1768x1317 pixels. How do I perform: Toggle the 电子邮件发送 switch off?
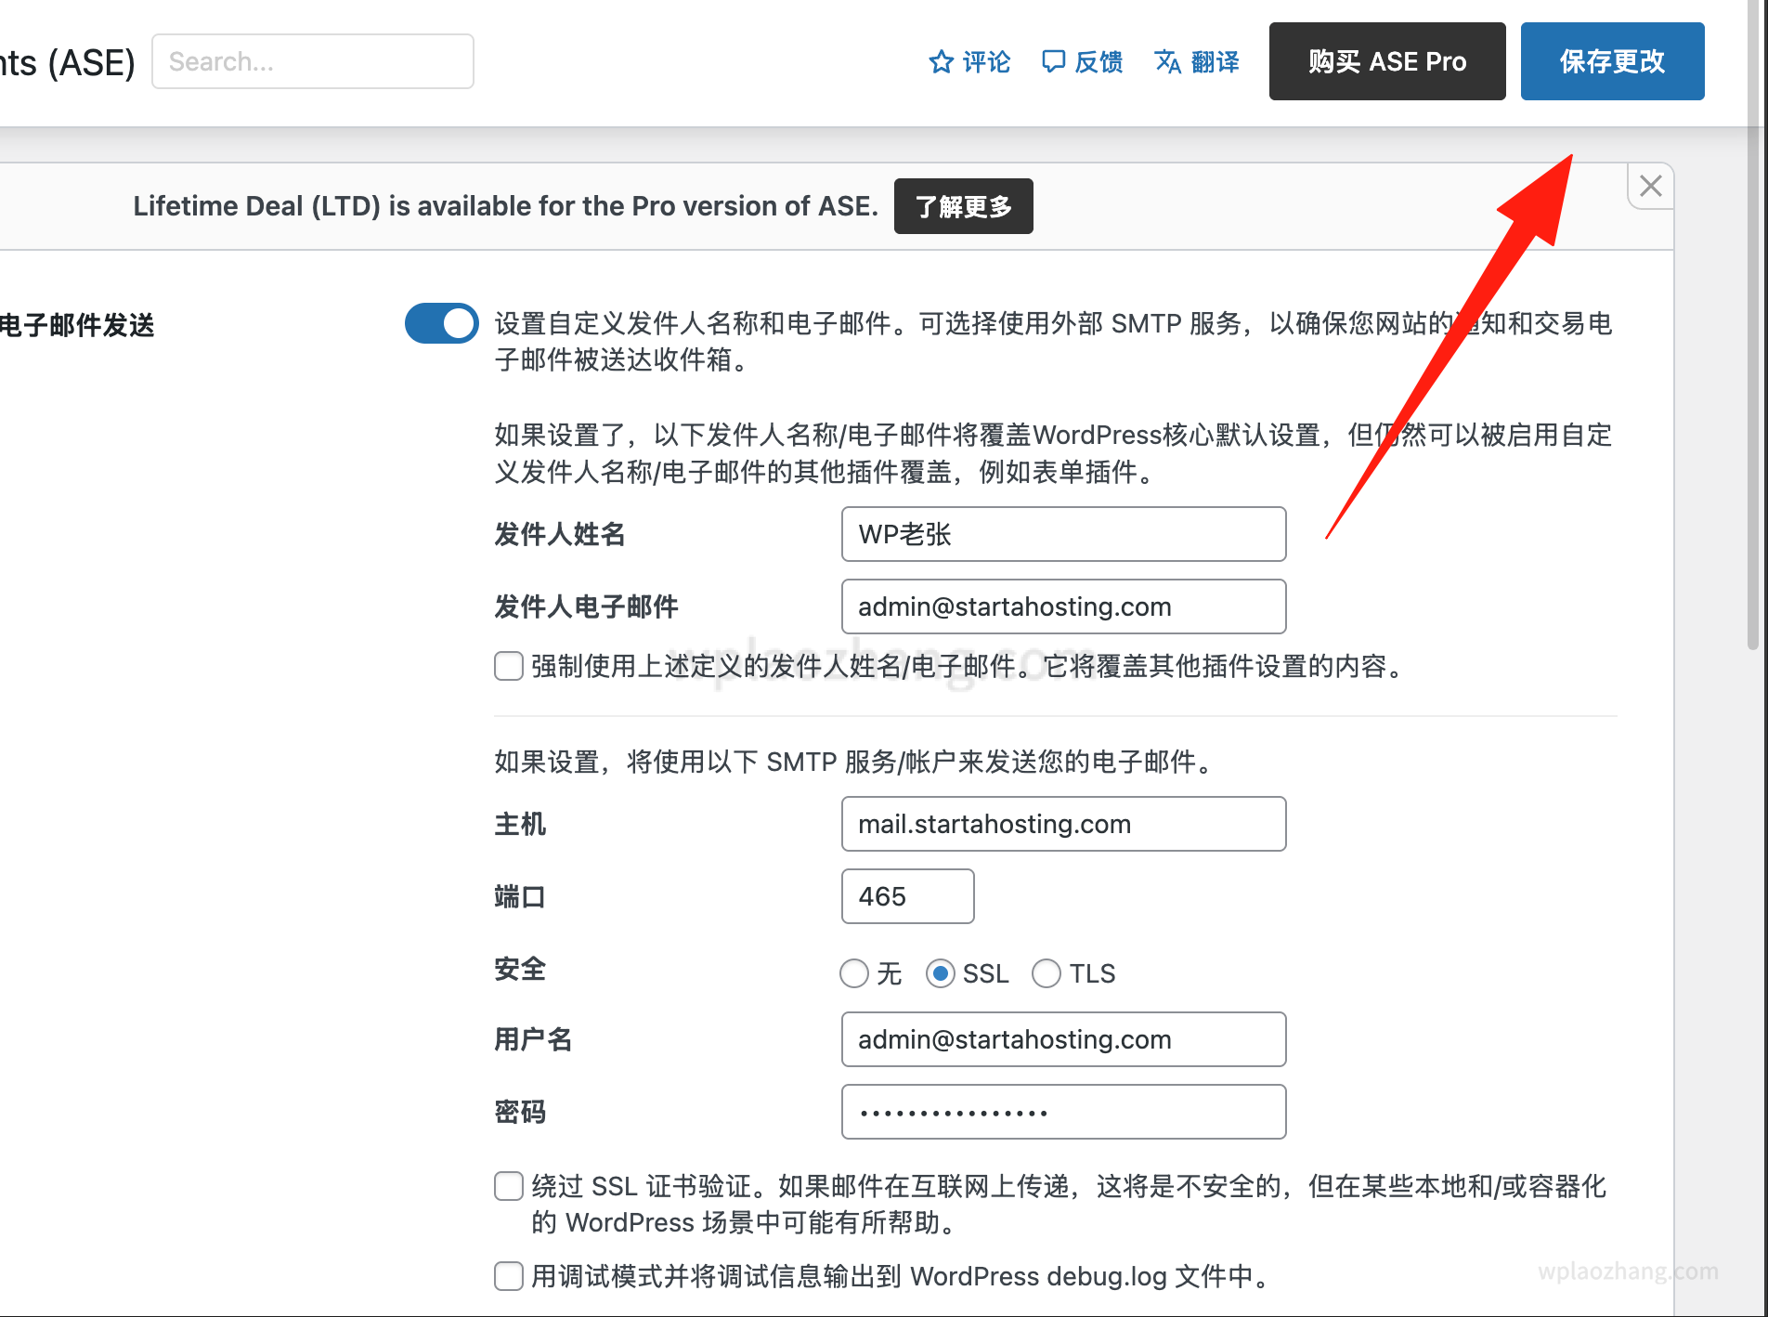pos(441,323)
